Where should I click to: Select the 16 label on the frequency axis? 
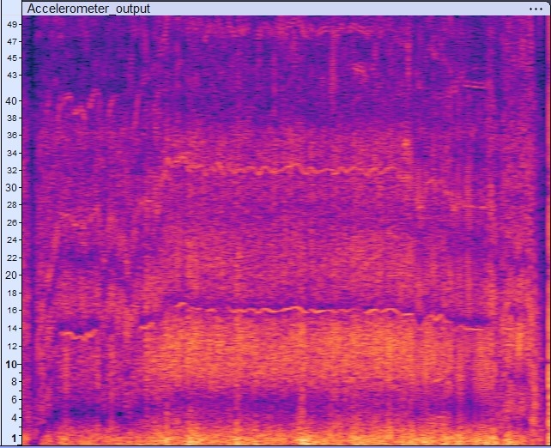(12, 311)
